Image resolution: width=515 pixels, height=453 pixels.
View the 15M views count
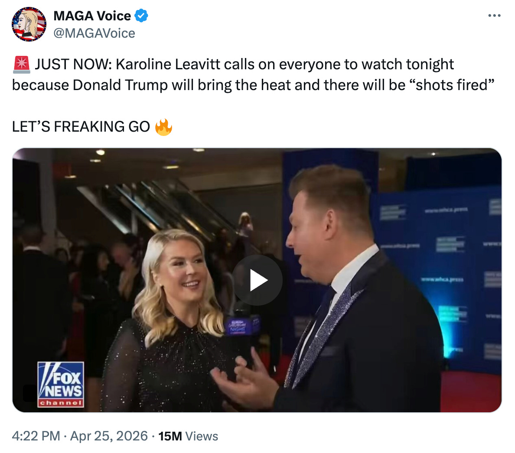click(170, 436)
